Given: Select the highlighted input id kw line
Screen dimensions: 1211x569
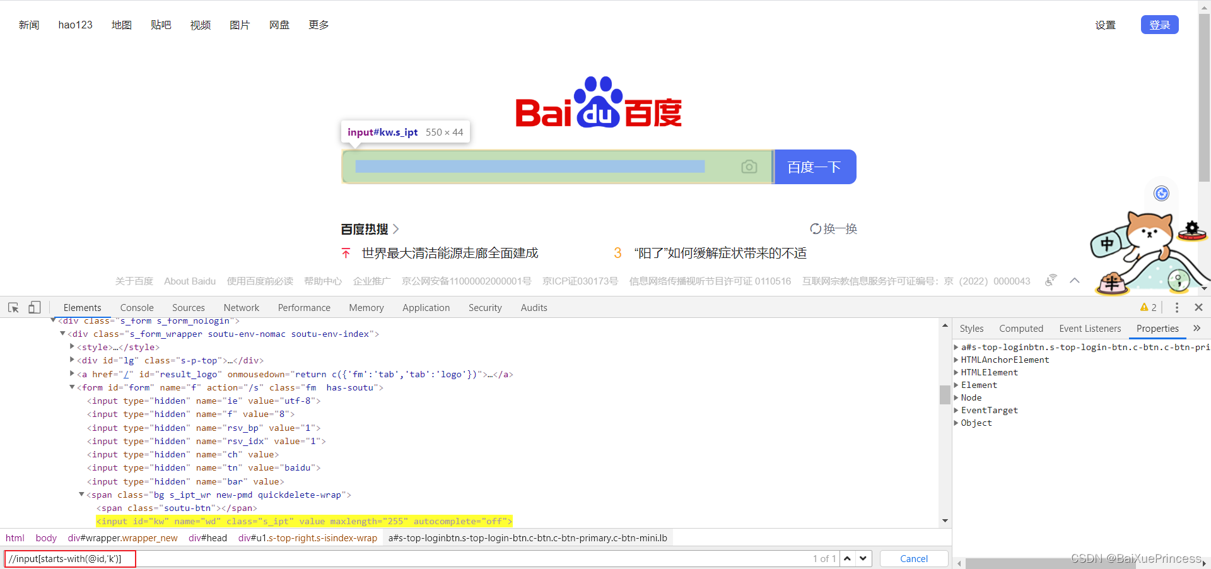Looking at the screenshot, I should (x=304, y=521).
